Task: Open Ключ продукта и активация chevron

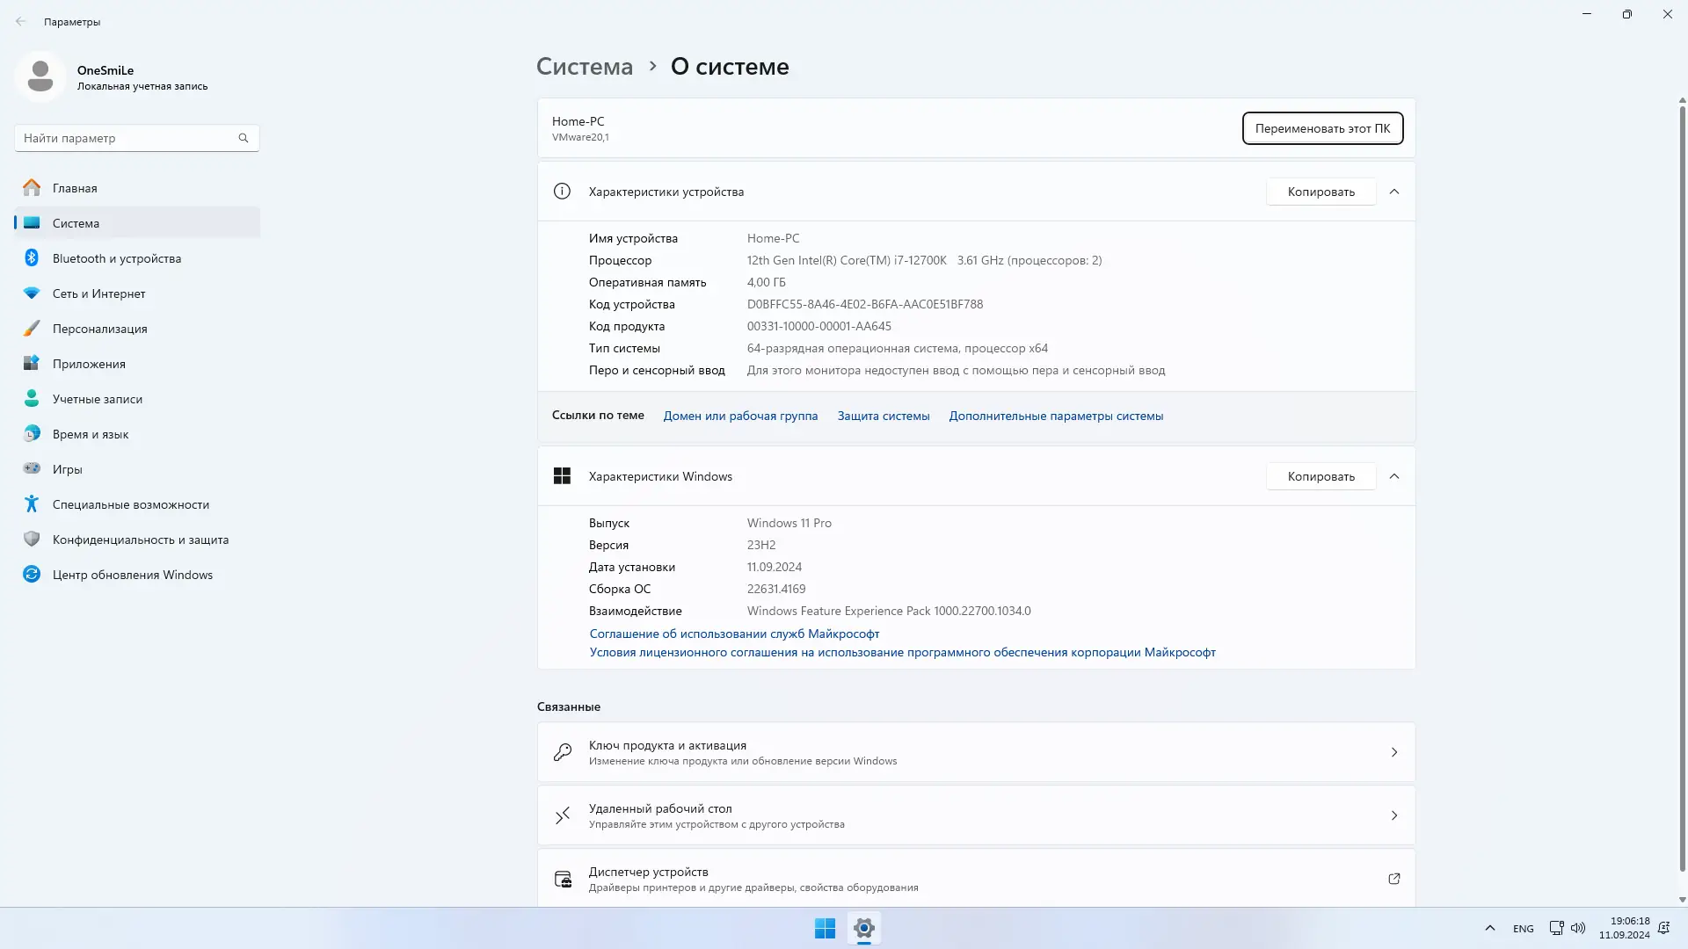Action: tap(1393, 752)
